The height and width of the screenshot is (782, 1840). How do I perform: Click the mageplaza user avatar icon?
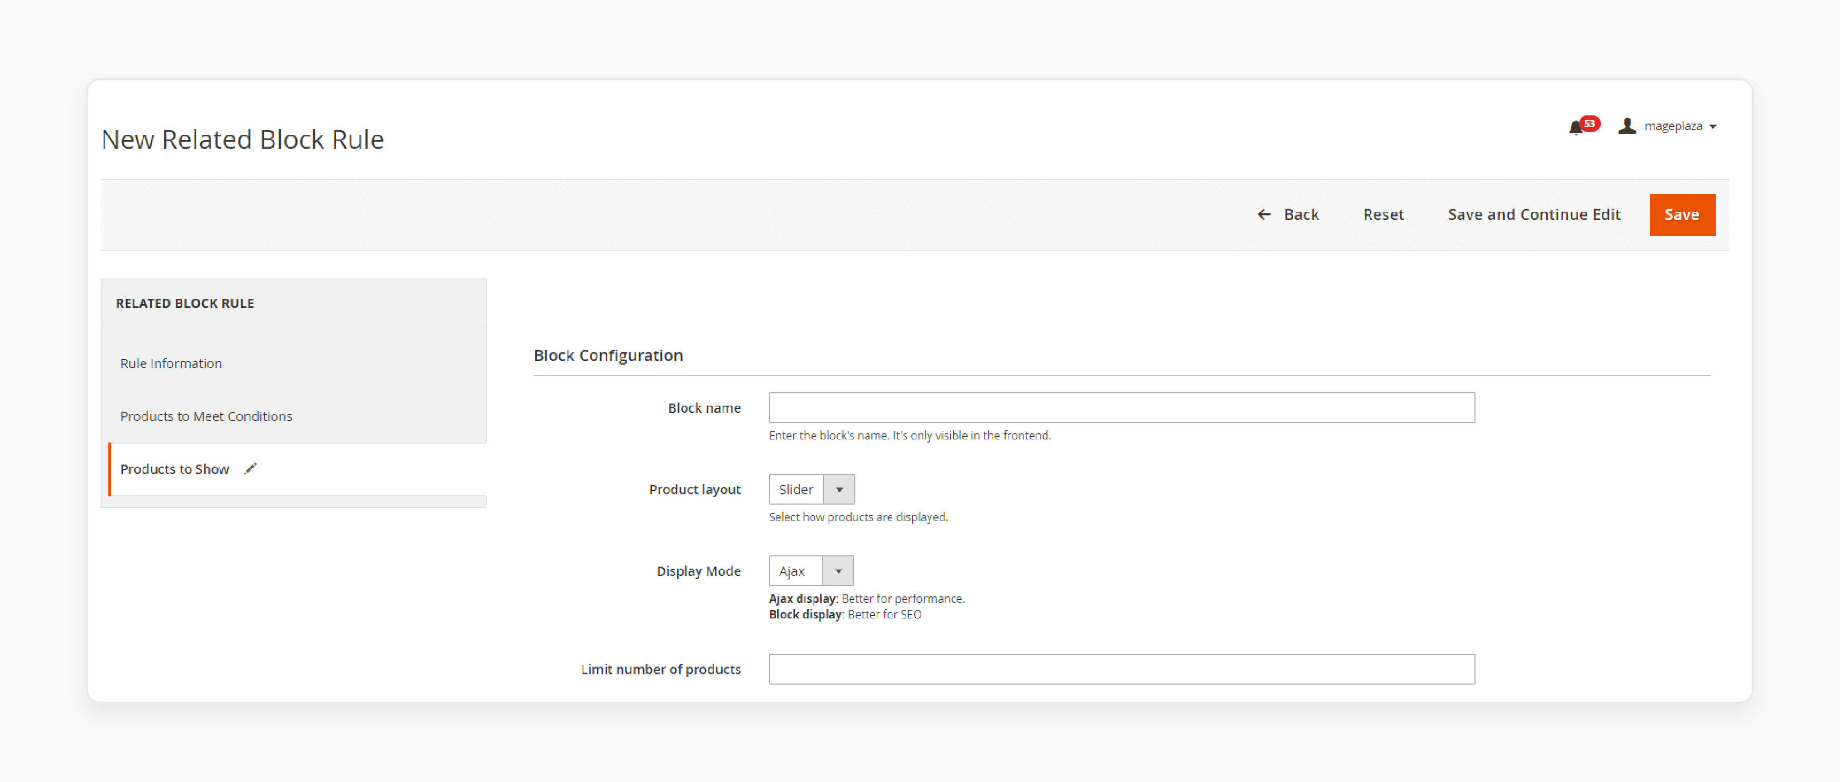[1627, 126]
